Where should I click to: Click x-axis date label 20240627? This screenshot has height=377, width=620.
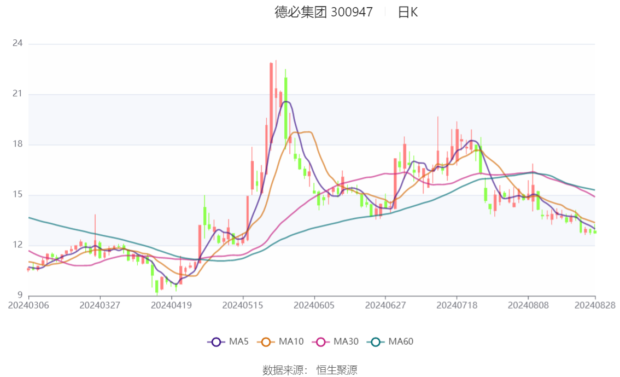point(385,305)
